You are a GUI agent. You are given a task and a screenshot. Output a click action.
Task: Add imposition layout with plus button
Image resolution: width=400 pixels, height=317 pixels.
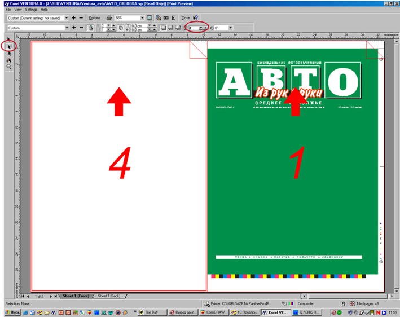click(x=74, y=28)
